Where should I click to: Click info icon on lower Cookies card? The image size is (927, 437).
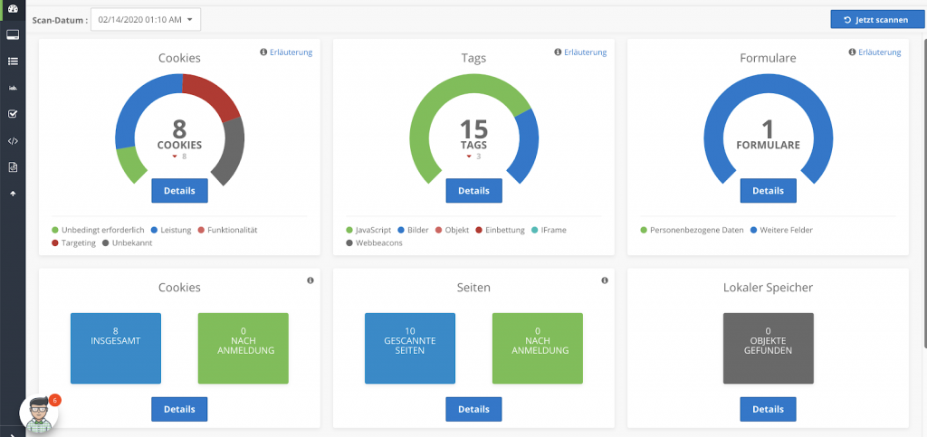311,280
